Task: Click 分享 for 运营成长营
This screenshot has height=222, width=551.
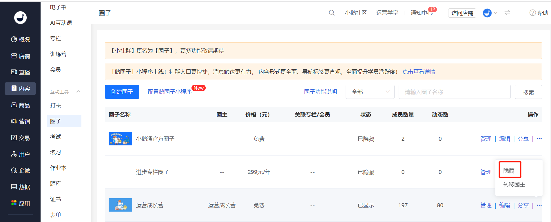Action: click(523, 205)
